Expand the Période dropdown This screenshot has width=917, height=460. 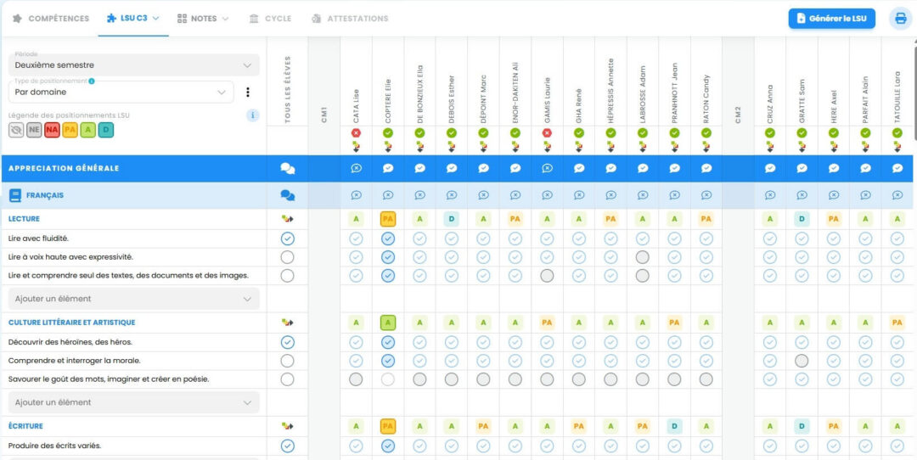coord(133,65)
